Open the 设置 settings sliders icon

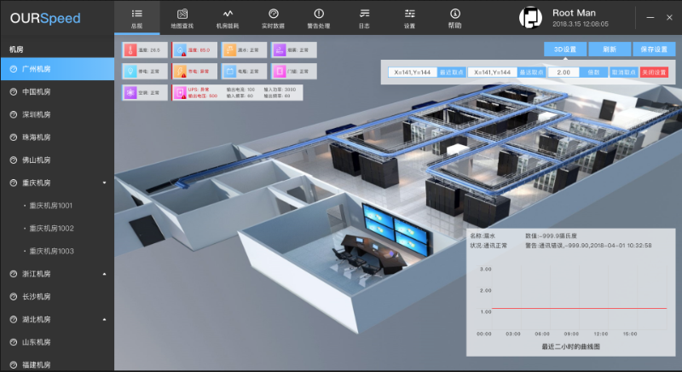409,14
